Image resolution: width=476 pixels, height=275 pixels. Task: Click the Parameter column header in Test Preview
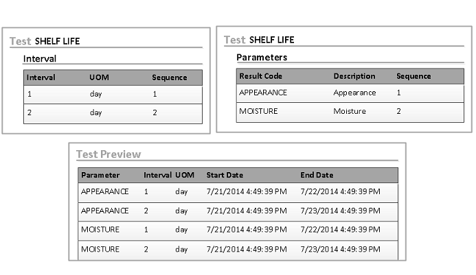(100, 175)
